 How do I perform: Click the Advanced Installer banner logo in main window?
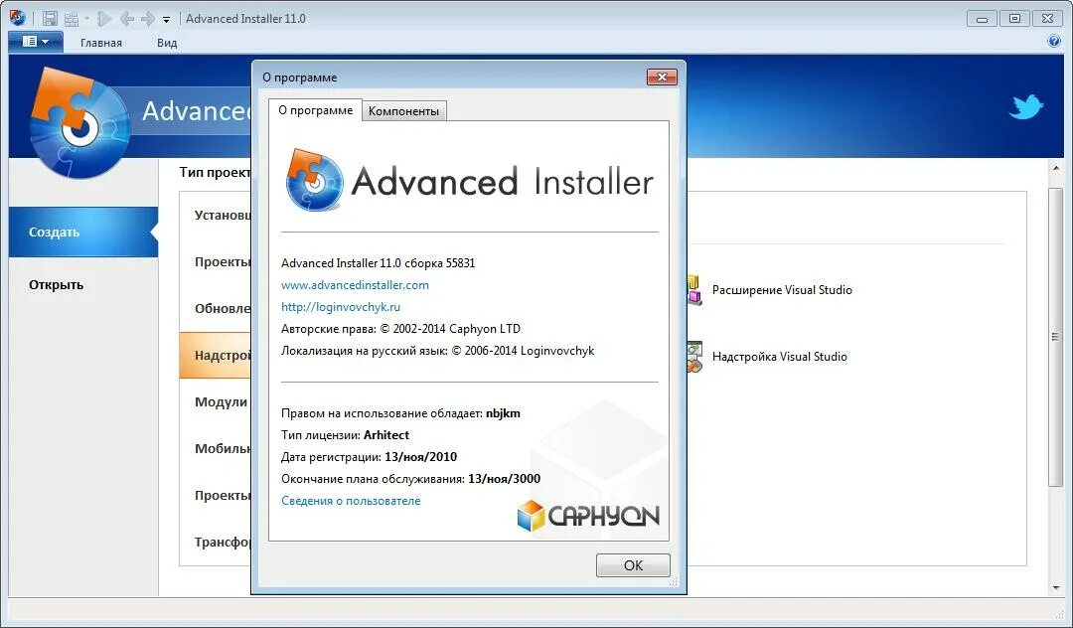[80, 123]
